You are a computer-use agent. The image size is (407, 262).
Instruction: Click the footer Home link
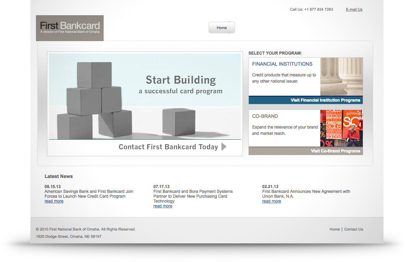(x=334, y=229)
